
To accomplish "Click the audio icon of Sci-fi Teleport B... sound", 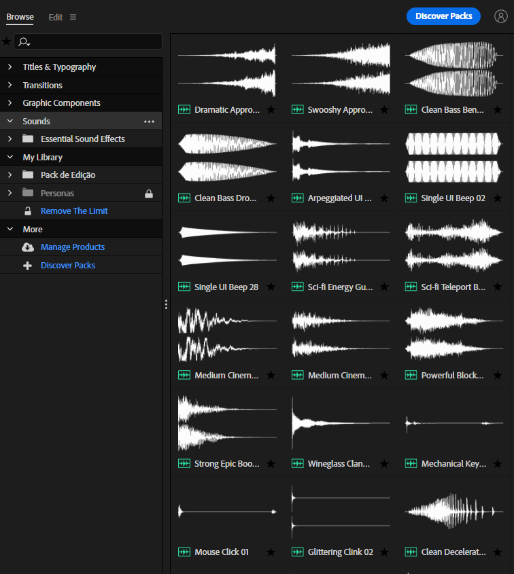I will pos(411,287).
